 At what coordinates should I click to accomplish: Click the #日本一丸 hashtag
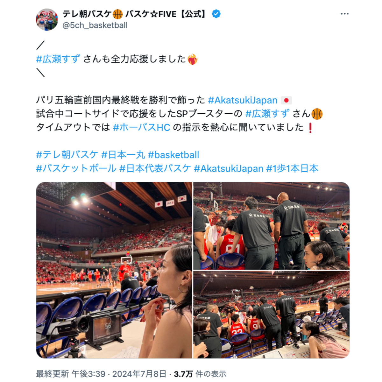point(123,155)
